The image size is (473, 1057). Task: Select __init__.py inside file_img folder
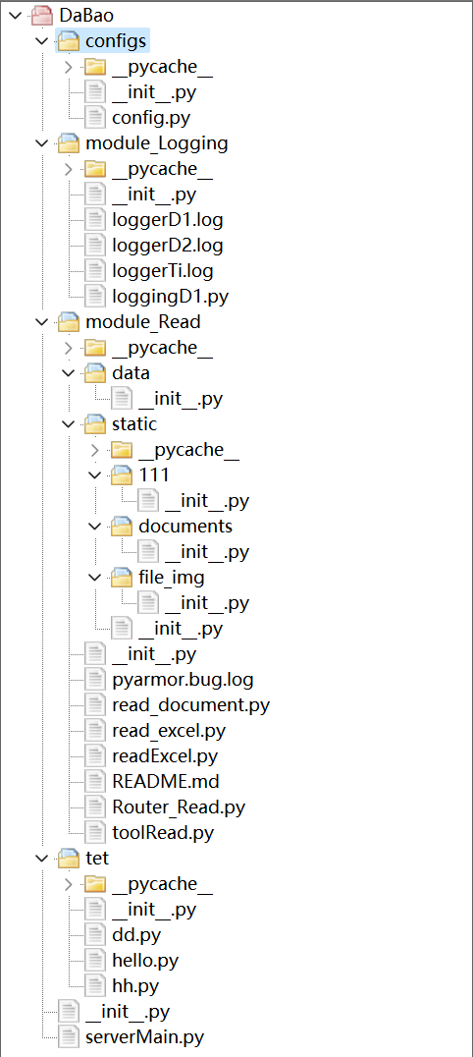click(207, 603)
